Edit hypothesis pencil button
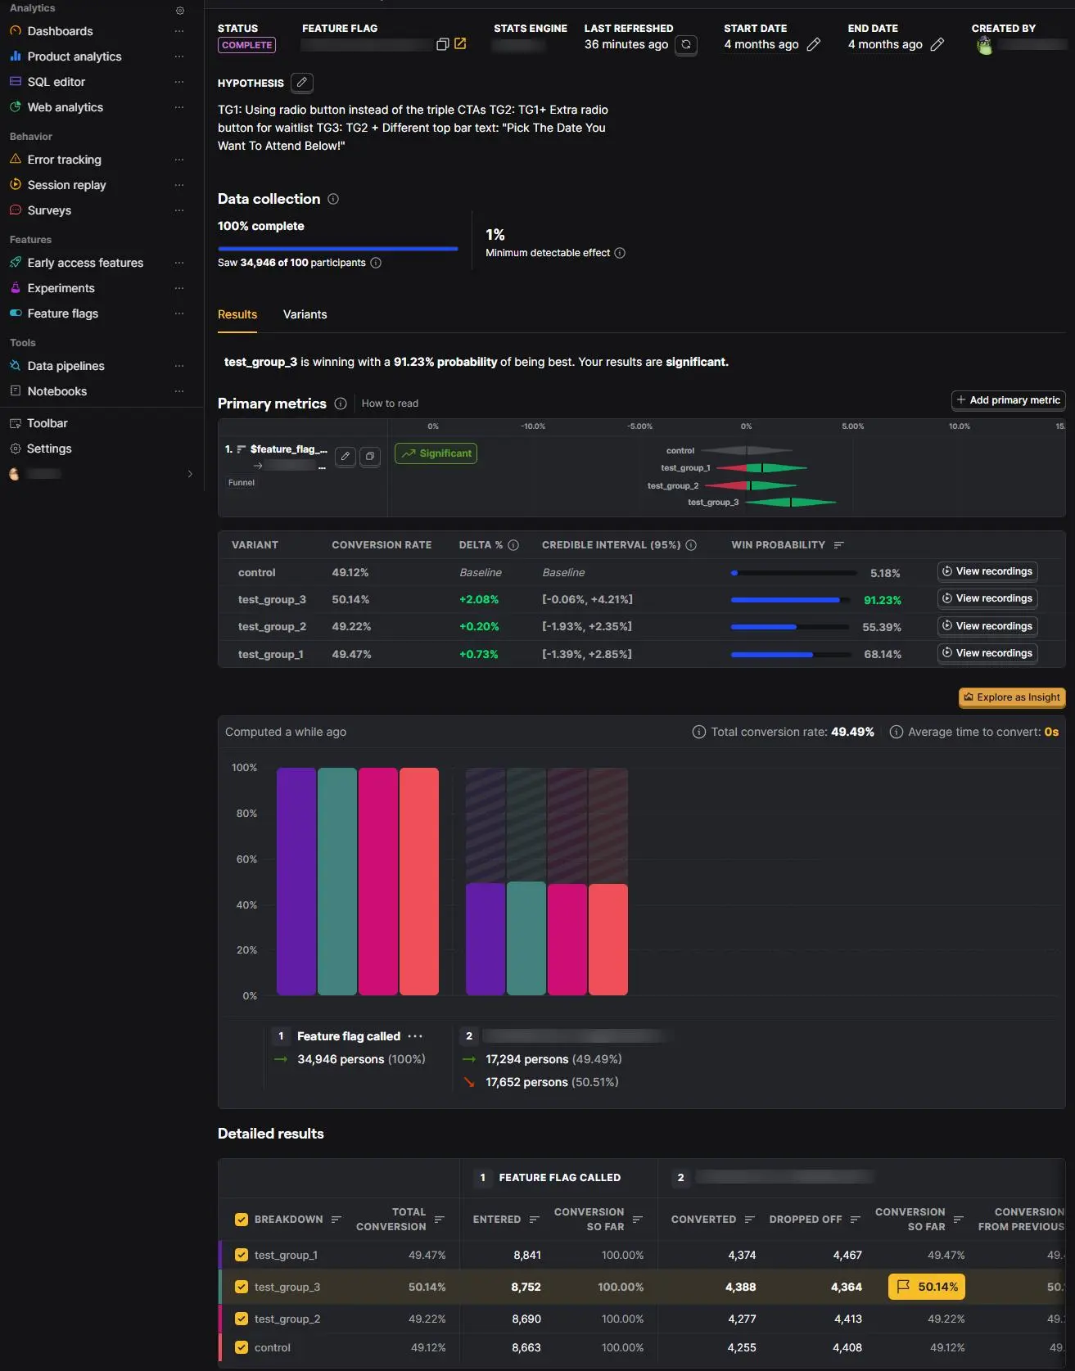The width and height of the screenshot is (1075, 1371). pyautogui.click(x=302, y=83)
